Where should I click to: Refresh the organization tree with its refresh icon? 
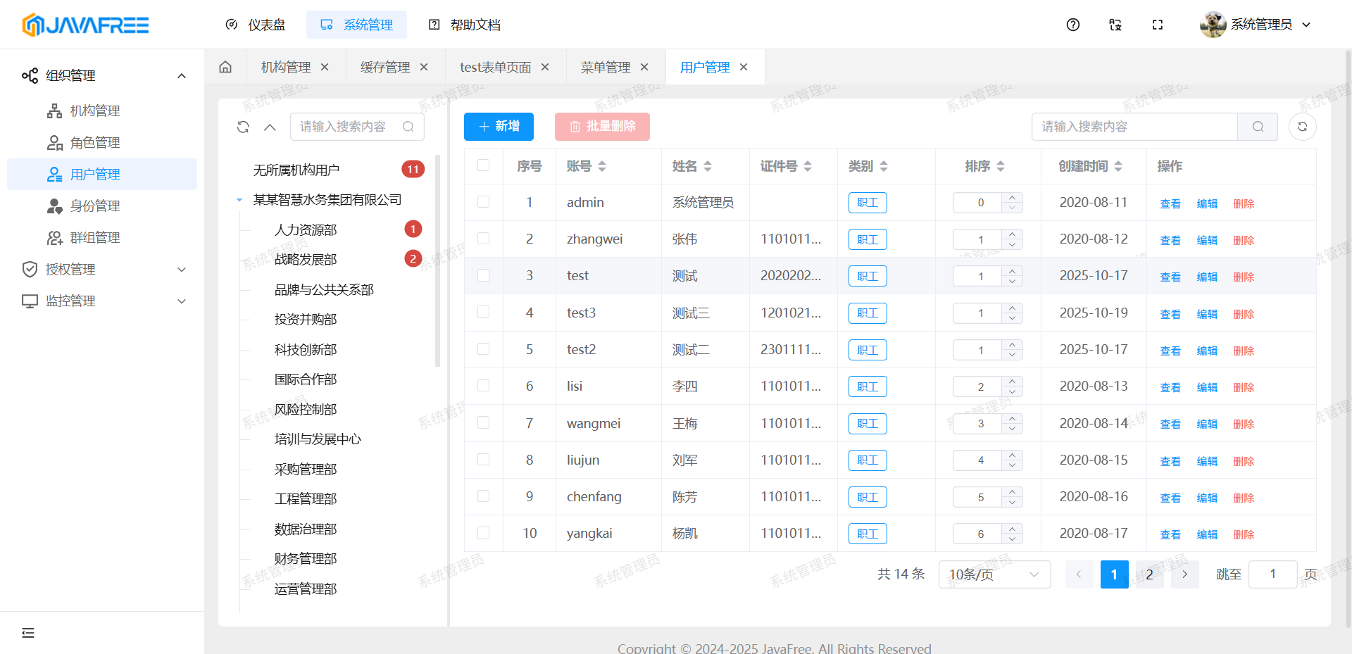point(243,127)
